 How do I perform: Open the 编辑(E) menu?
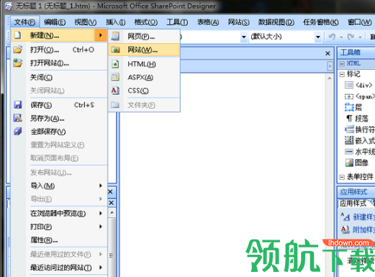[55, 22]
